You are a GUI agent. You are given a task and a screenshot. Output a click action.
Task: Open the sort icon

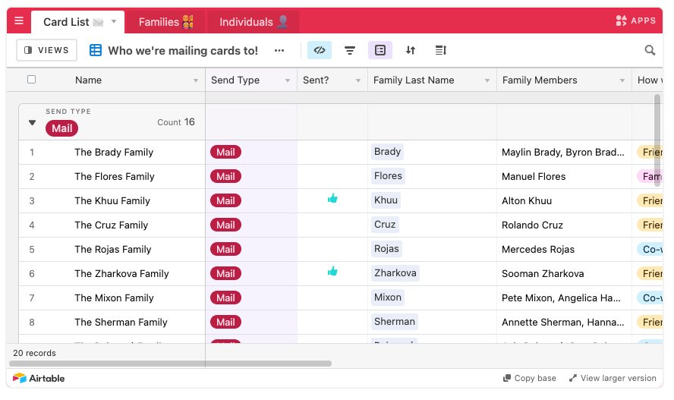coord(411,50)
